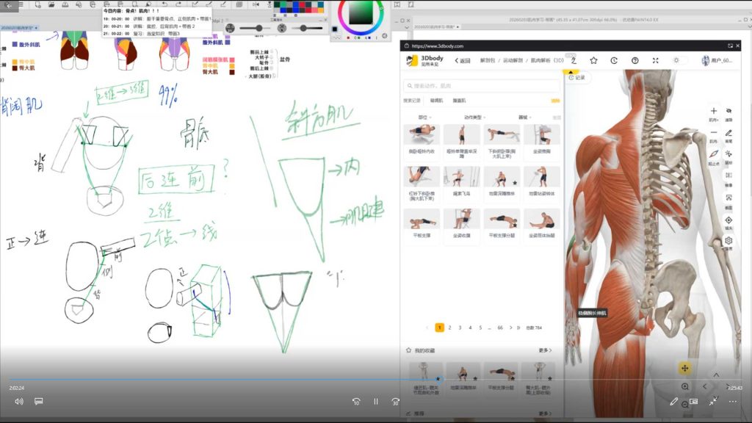
Task: Click the back arrow at top-left
Action: click(8, 5)
